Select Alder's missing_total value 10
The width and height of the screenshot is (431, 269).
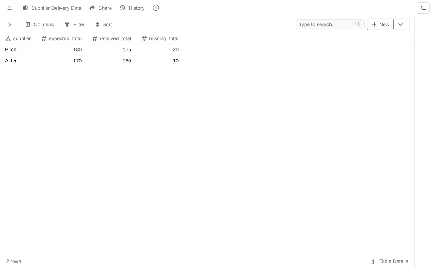[176, 61]
